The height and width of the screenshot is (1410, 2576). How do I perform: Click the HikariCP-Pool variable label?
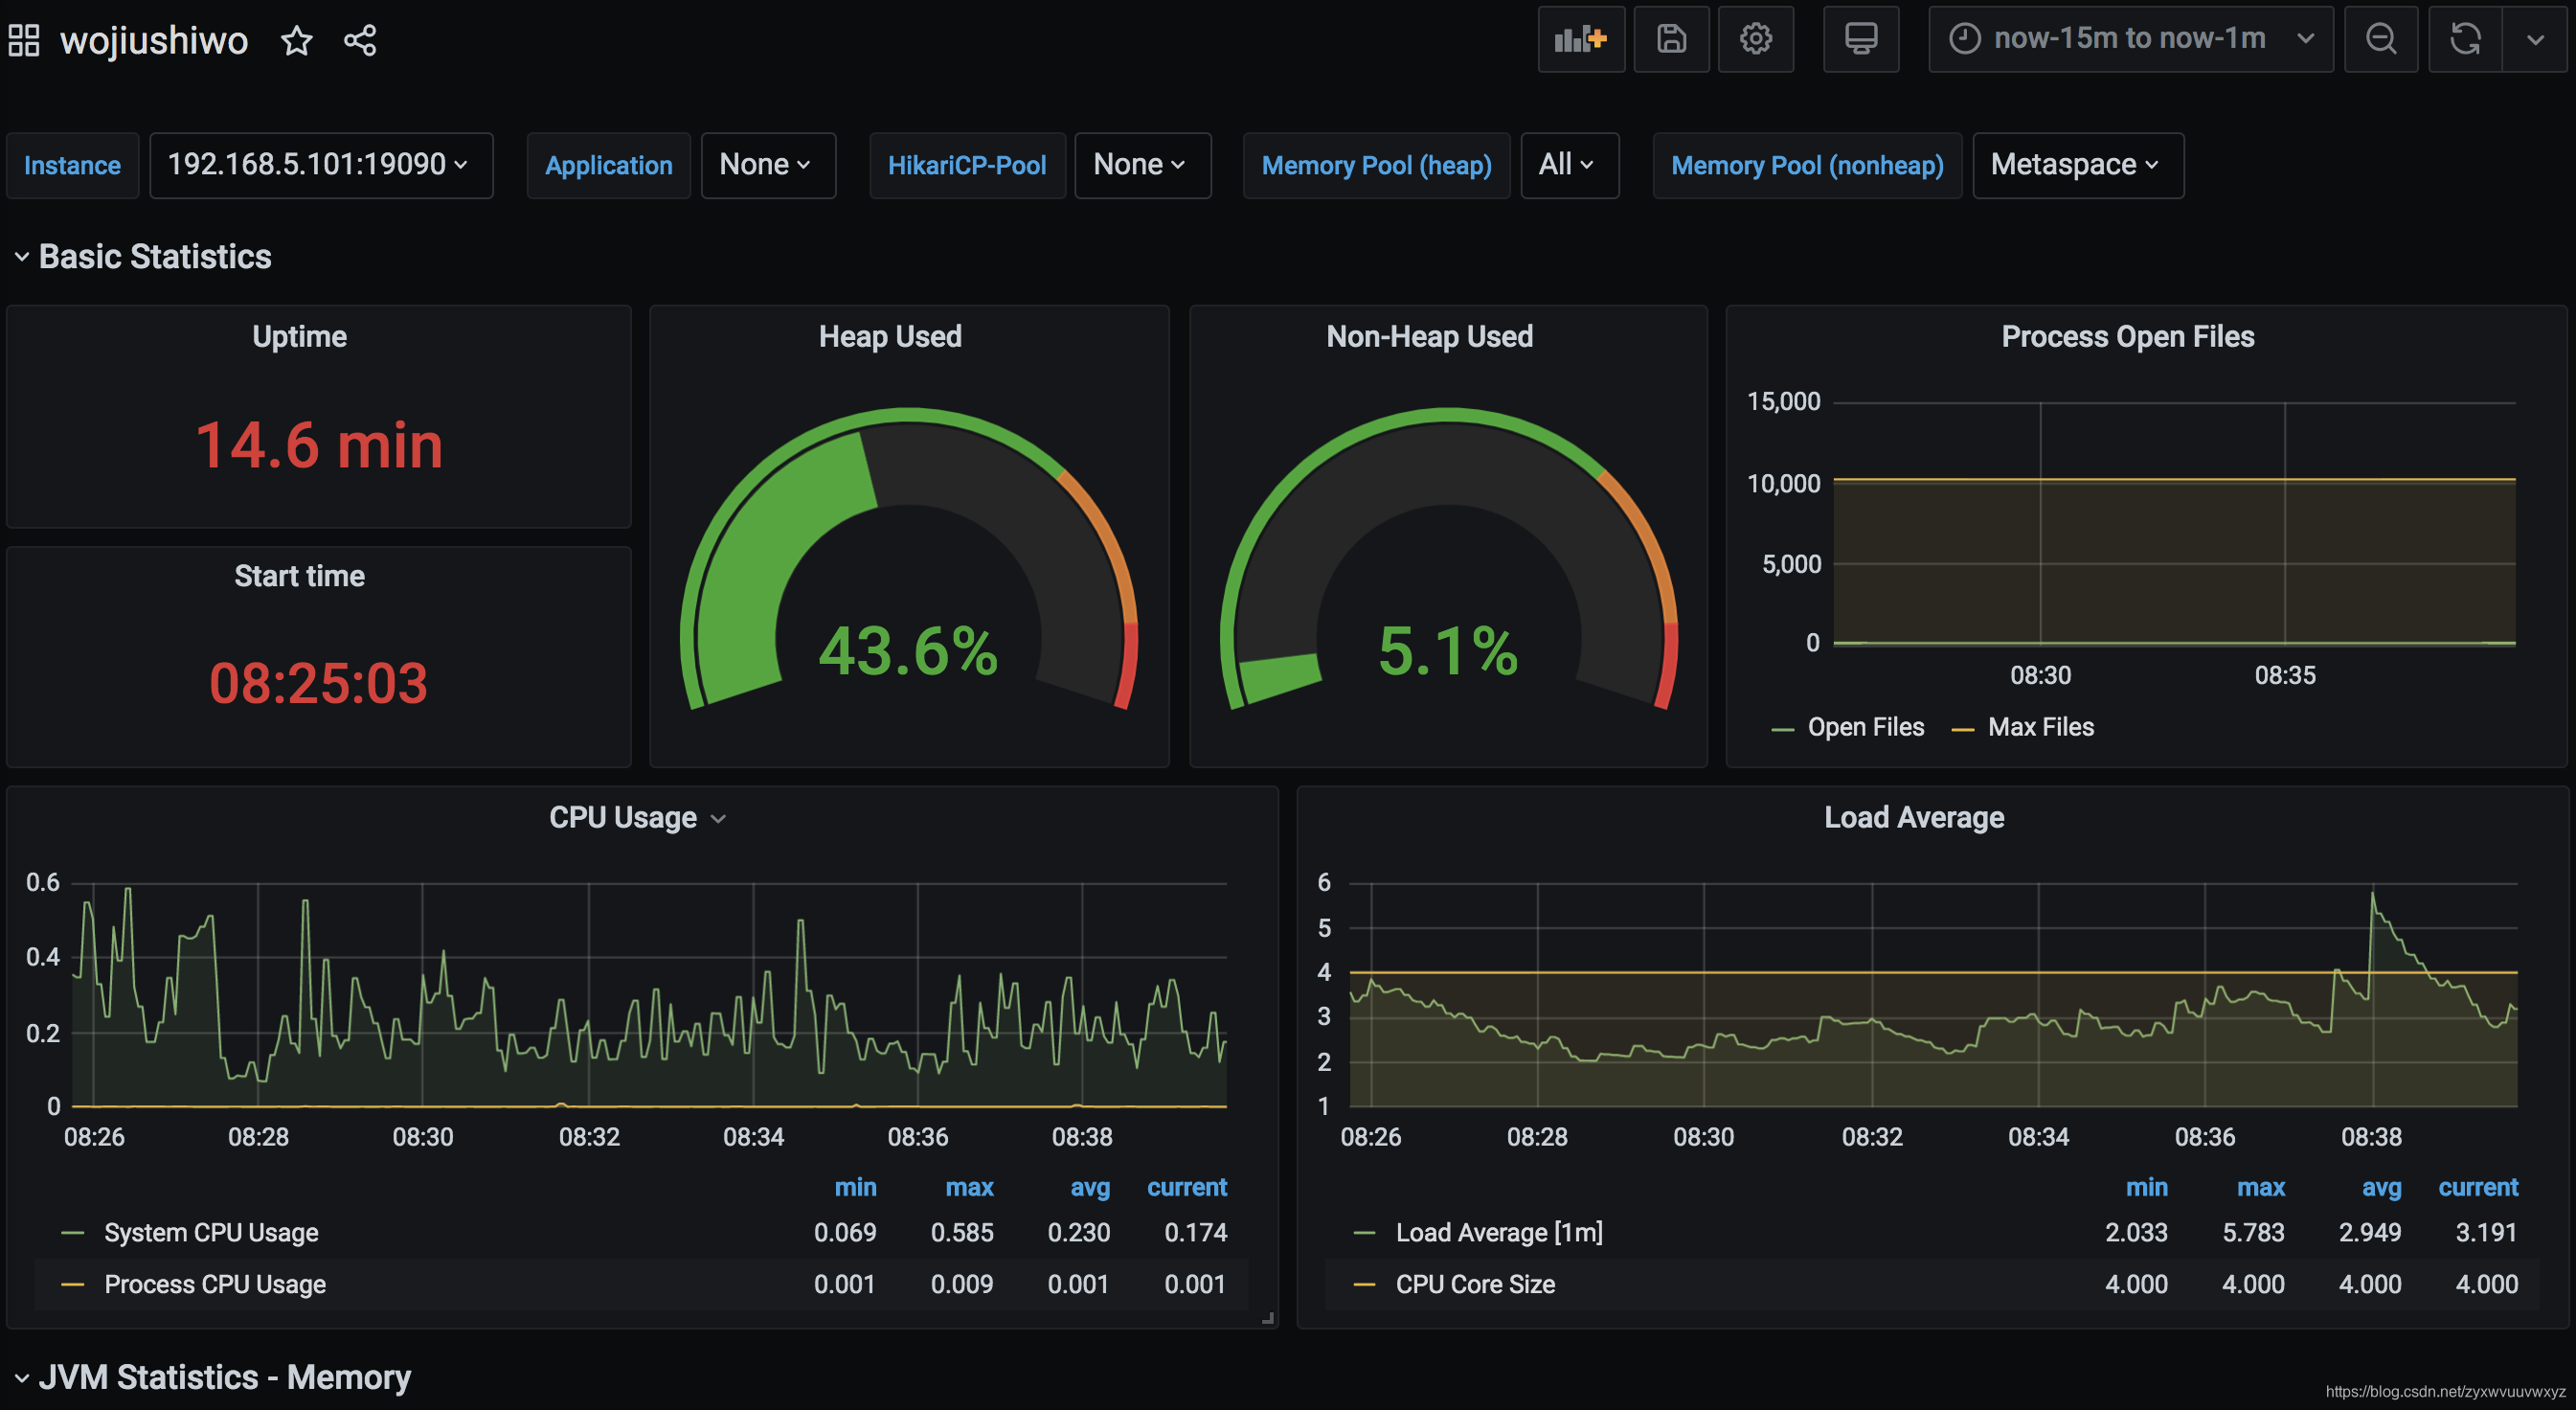coord(967,165)
